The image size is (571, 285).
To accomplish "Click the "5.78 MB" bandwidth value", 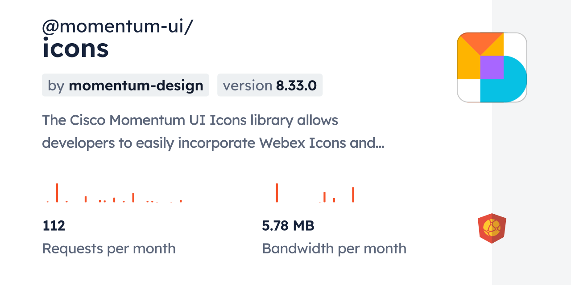I will click(x=288, y=226).
